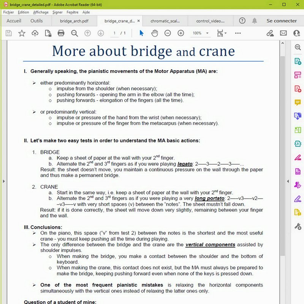Expand the left navigation pane arrow
The height and width of the screenshot is (304, 304).
(x=4, y=181)
